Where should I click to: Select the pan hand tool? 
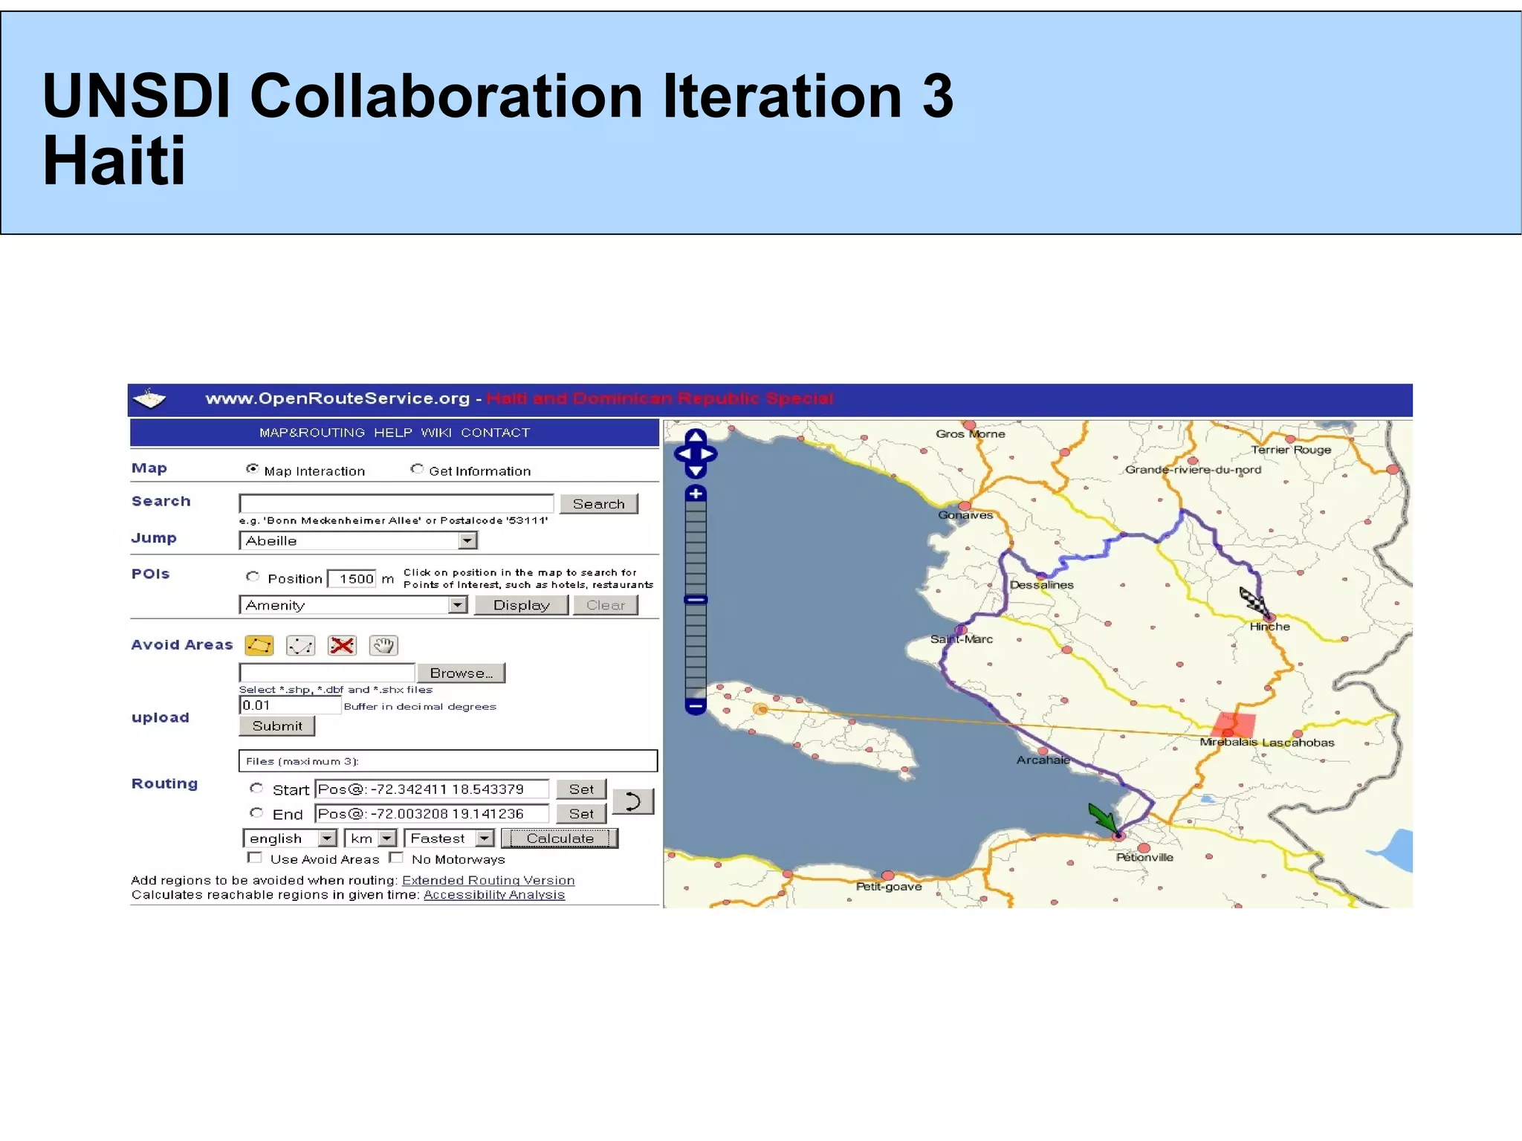coord(383,645)
